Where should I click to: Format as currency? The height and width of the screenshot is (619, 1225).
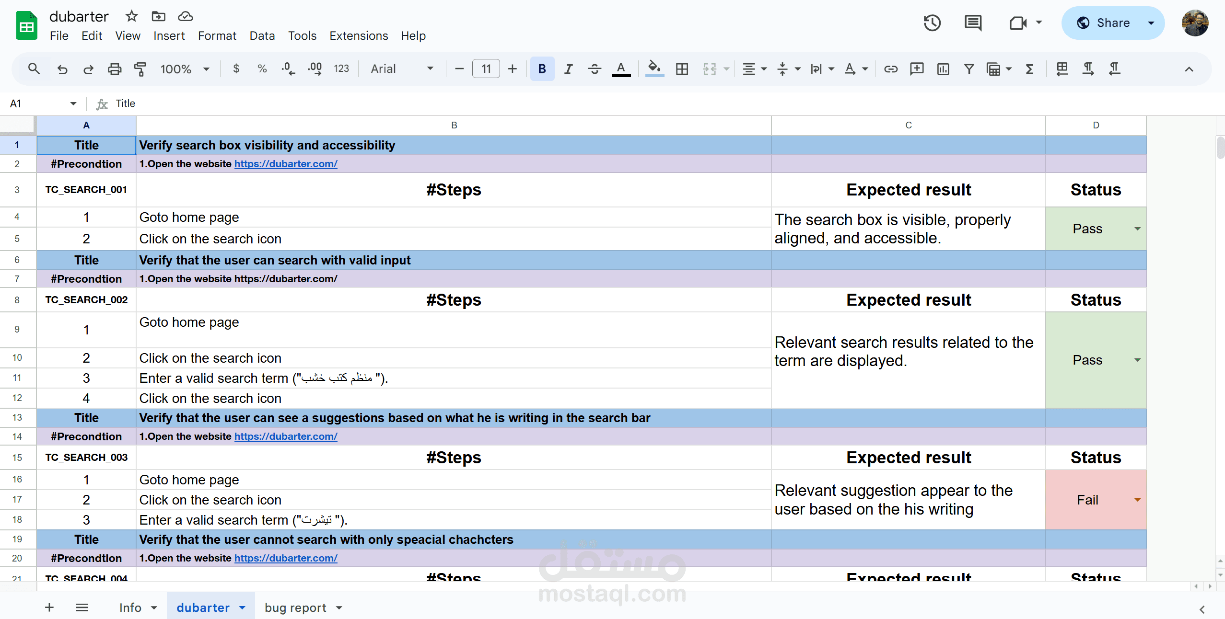pyautogui.click(x=236, y=69)
